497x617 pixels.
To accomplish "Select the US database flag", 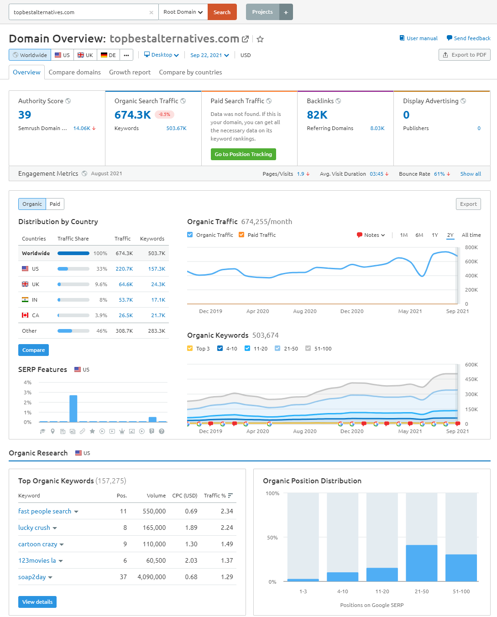I will tap(62, 55).
